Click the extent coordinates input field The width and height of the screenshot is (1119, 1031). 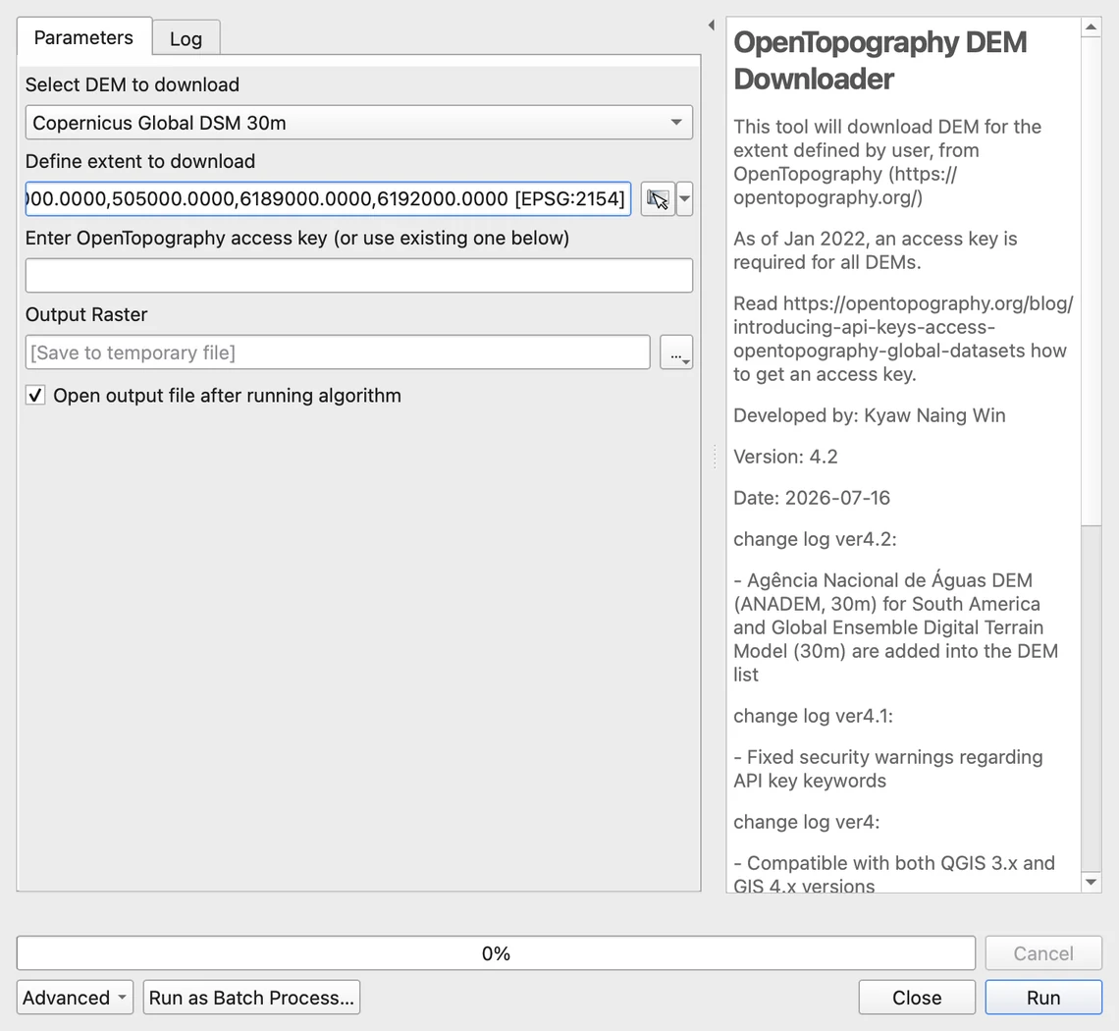(328, 198)
